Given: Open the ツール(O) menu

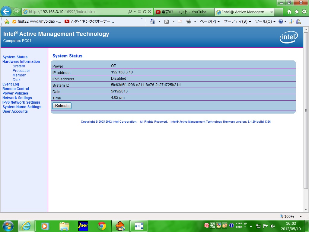Looking at the screenshot, I should pos(265,21).
